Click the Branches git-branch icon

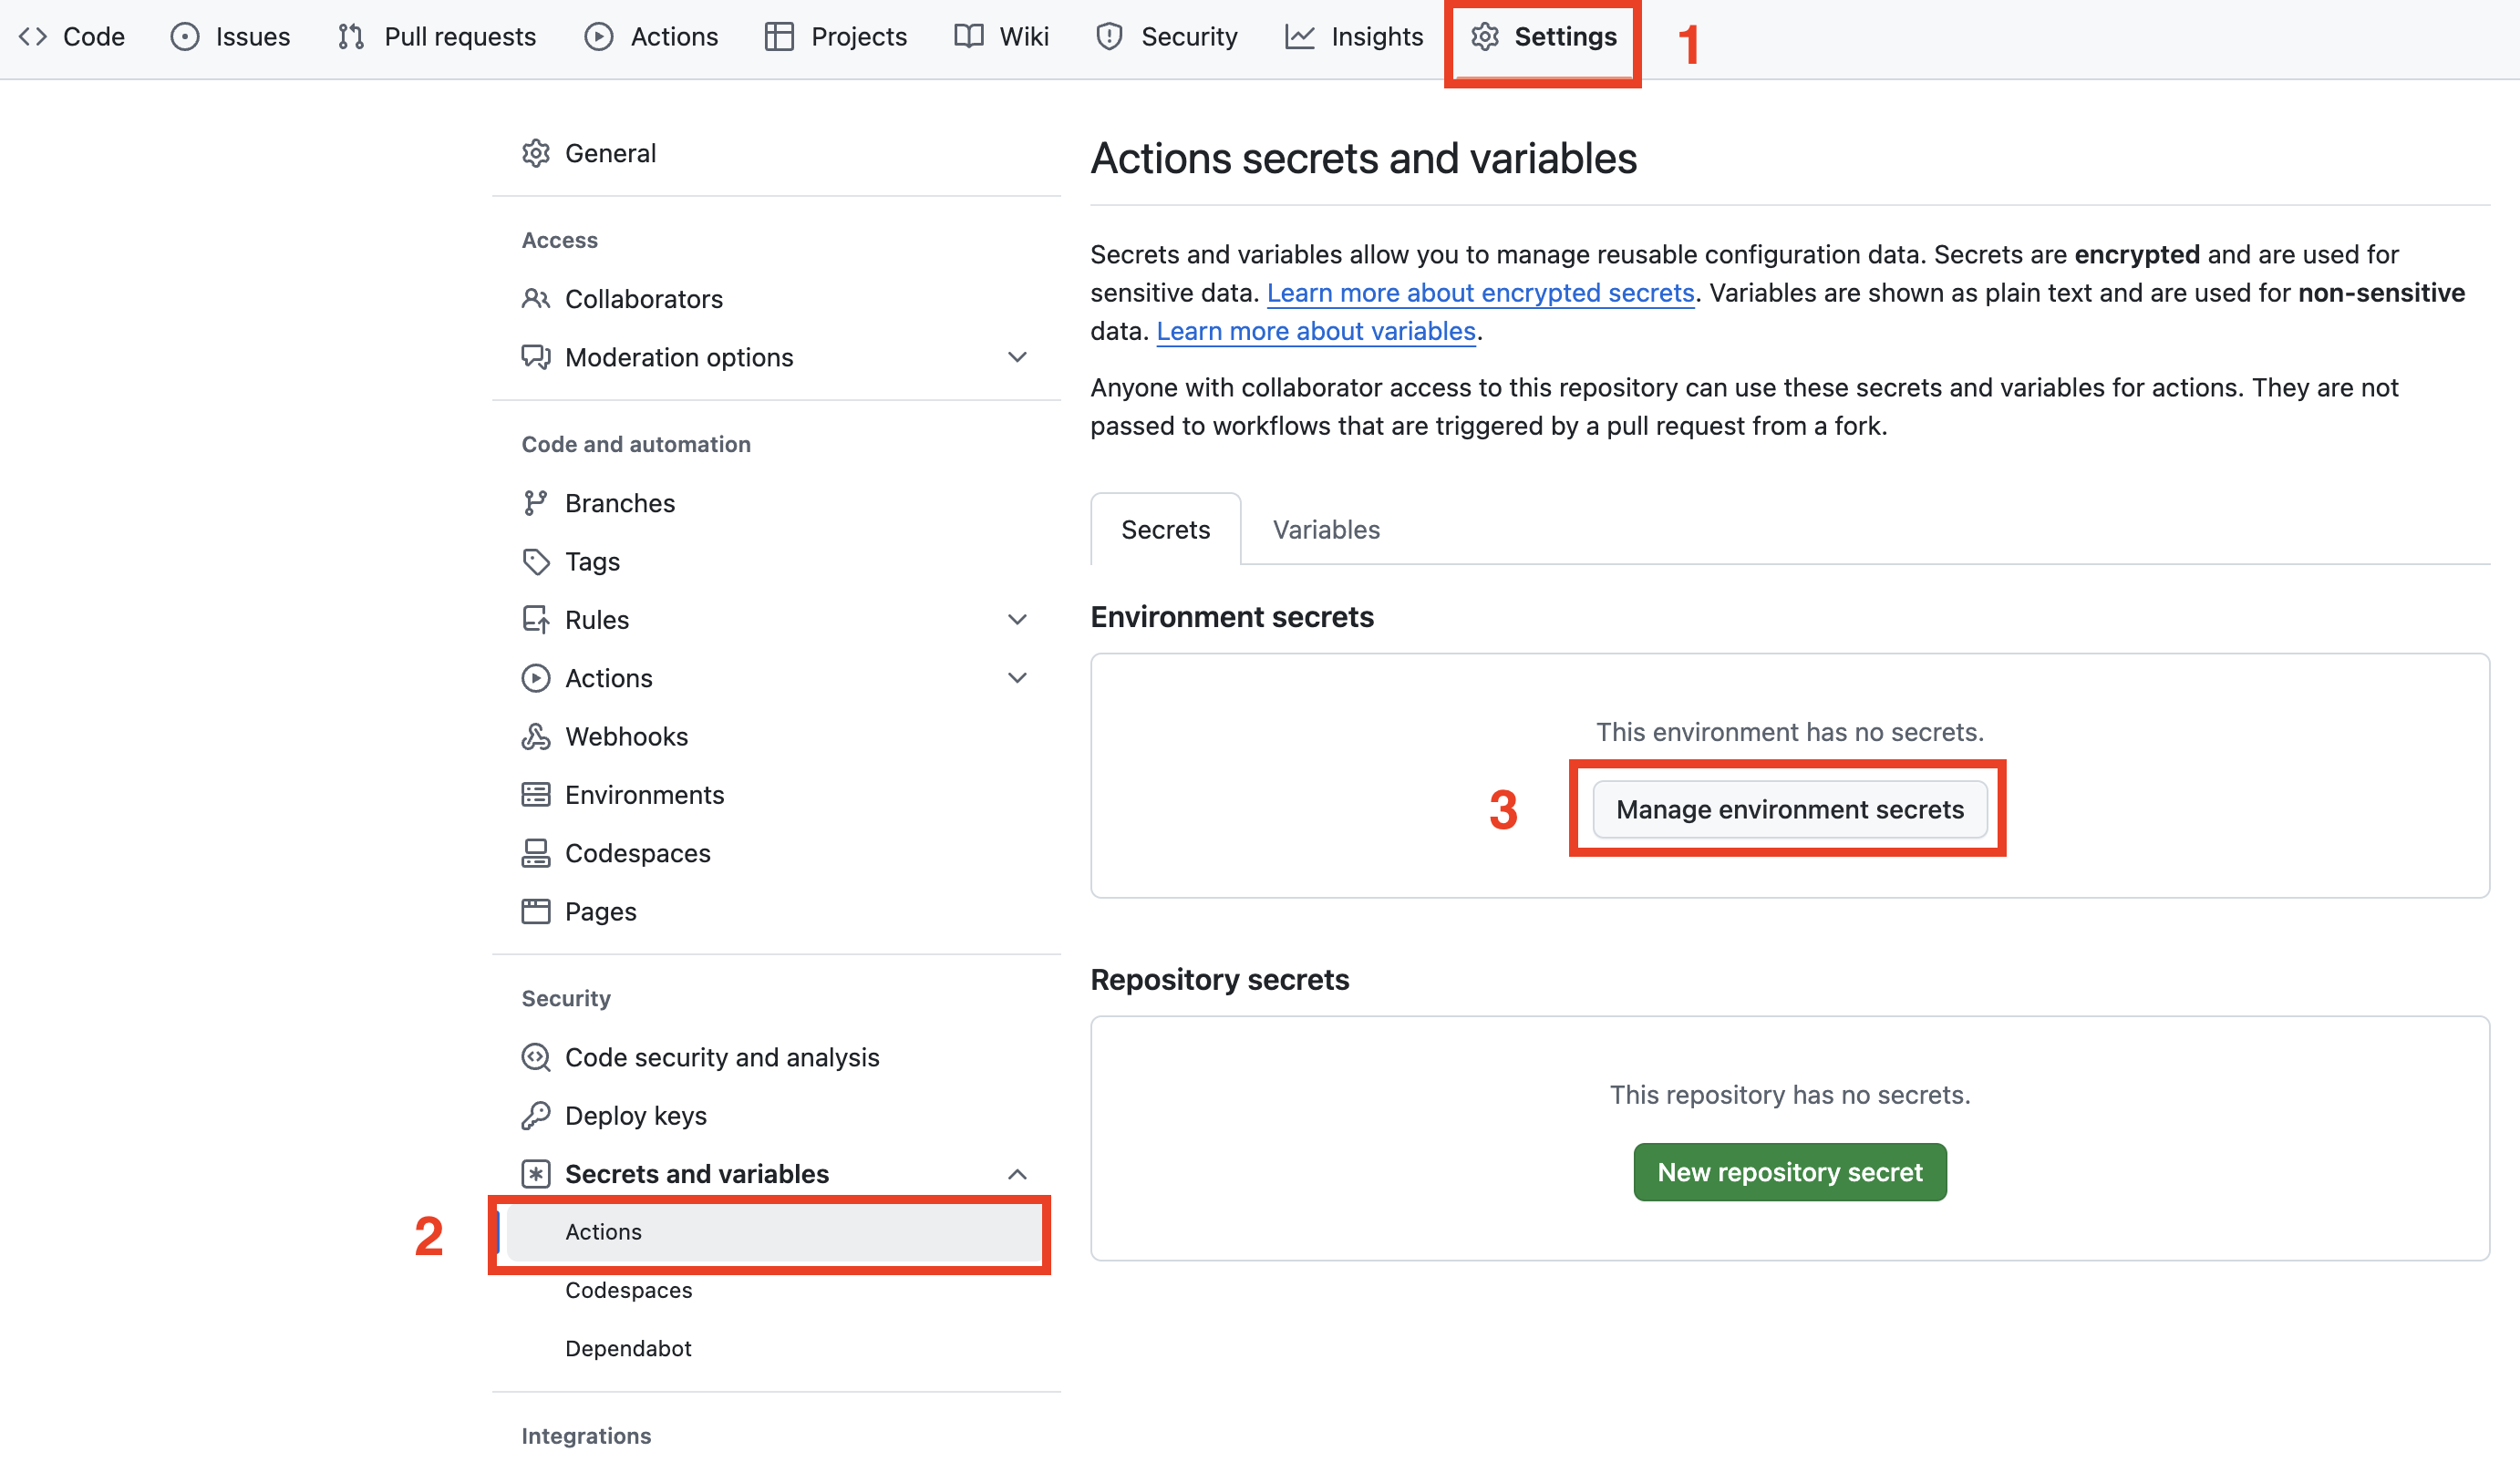point(536,503)
